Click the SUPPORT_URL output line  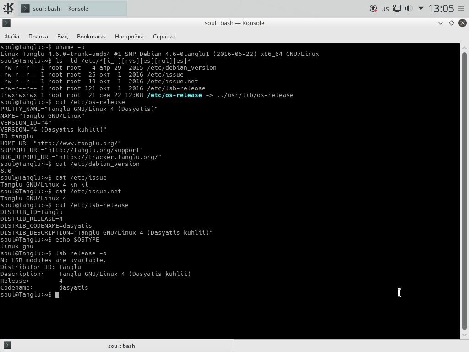(72, 150)
